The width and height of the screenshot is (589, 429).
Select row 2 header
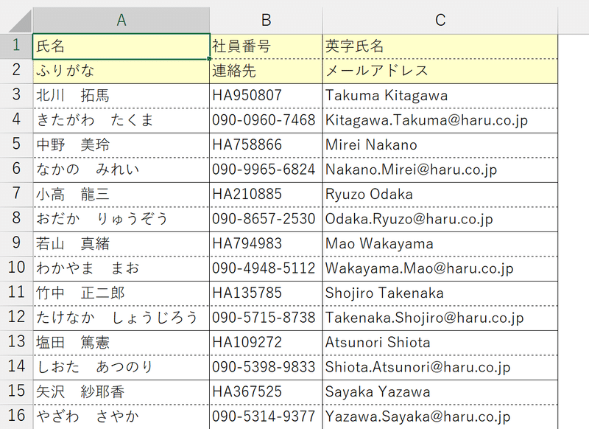[16, 71]
